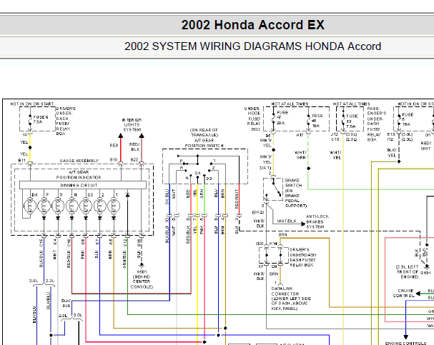Image resolution: width=434 pixels, height=345 pixels.
Task: Click the "A/T GEAR POSITION SWITCH" label
Action: [x=204, y=143]
